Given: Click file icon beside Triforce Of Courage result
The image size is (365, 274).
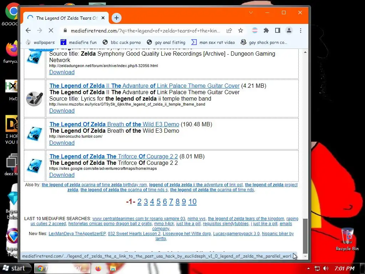Looking at the screenshot, I should pyautogui.click(x=35, y=166).
